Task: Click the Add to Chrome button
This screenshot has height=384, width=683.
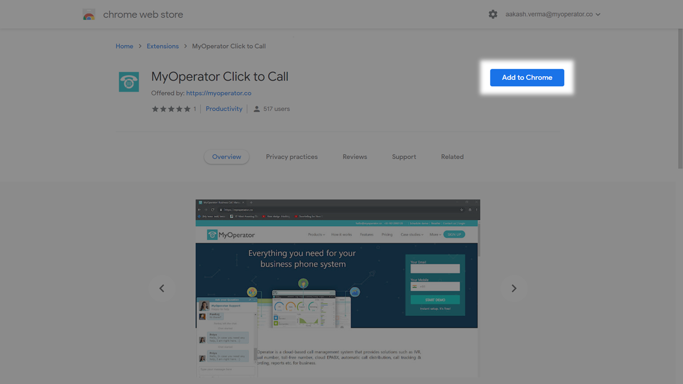Action: [527, 77]
